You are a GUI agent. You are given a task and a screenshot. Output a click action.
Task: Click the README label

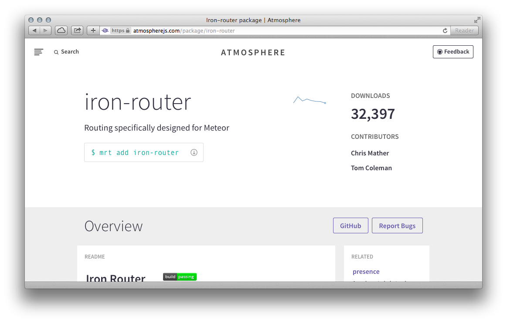coord(95,257)
